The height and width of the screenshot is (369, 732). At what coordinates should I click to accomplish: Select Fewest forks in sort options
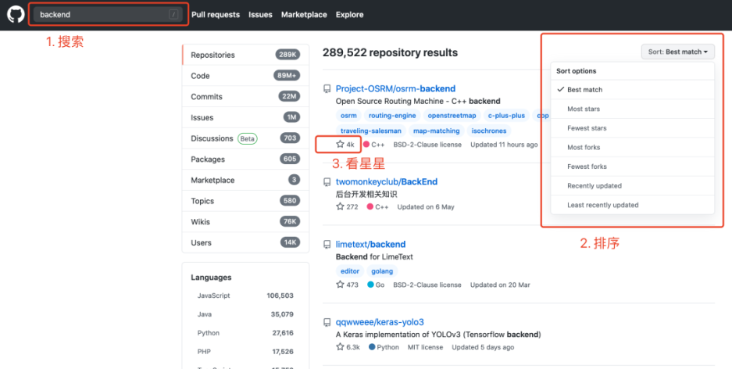(x=633, y=167)
